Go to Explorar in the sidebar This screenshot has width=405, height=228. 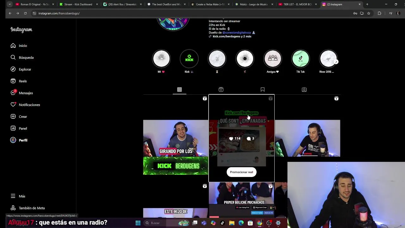[21, 69]
